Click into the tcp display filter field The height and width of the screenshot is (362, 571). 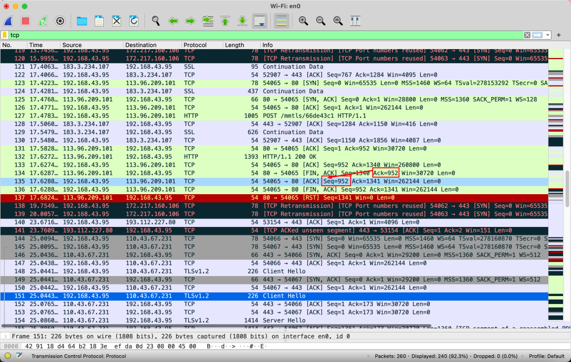point(266,35)
